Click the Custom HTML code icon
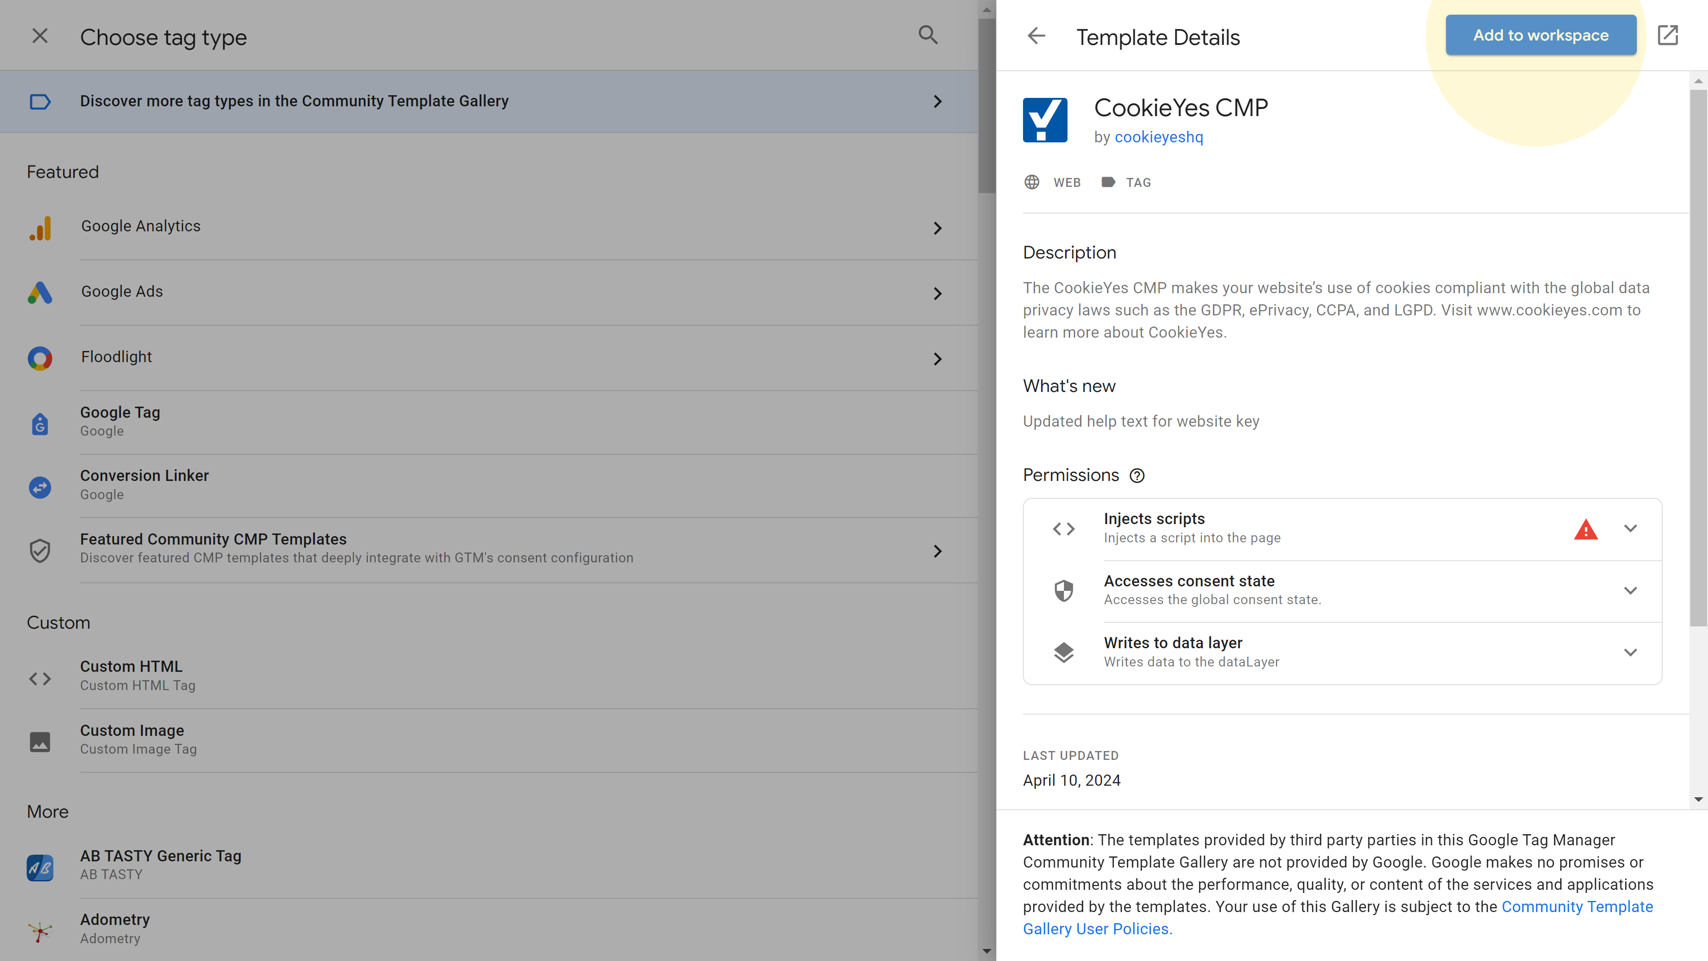The height and width of the screenshot is (961, 1708). (40, 678)
